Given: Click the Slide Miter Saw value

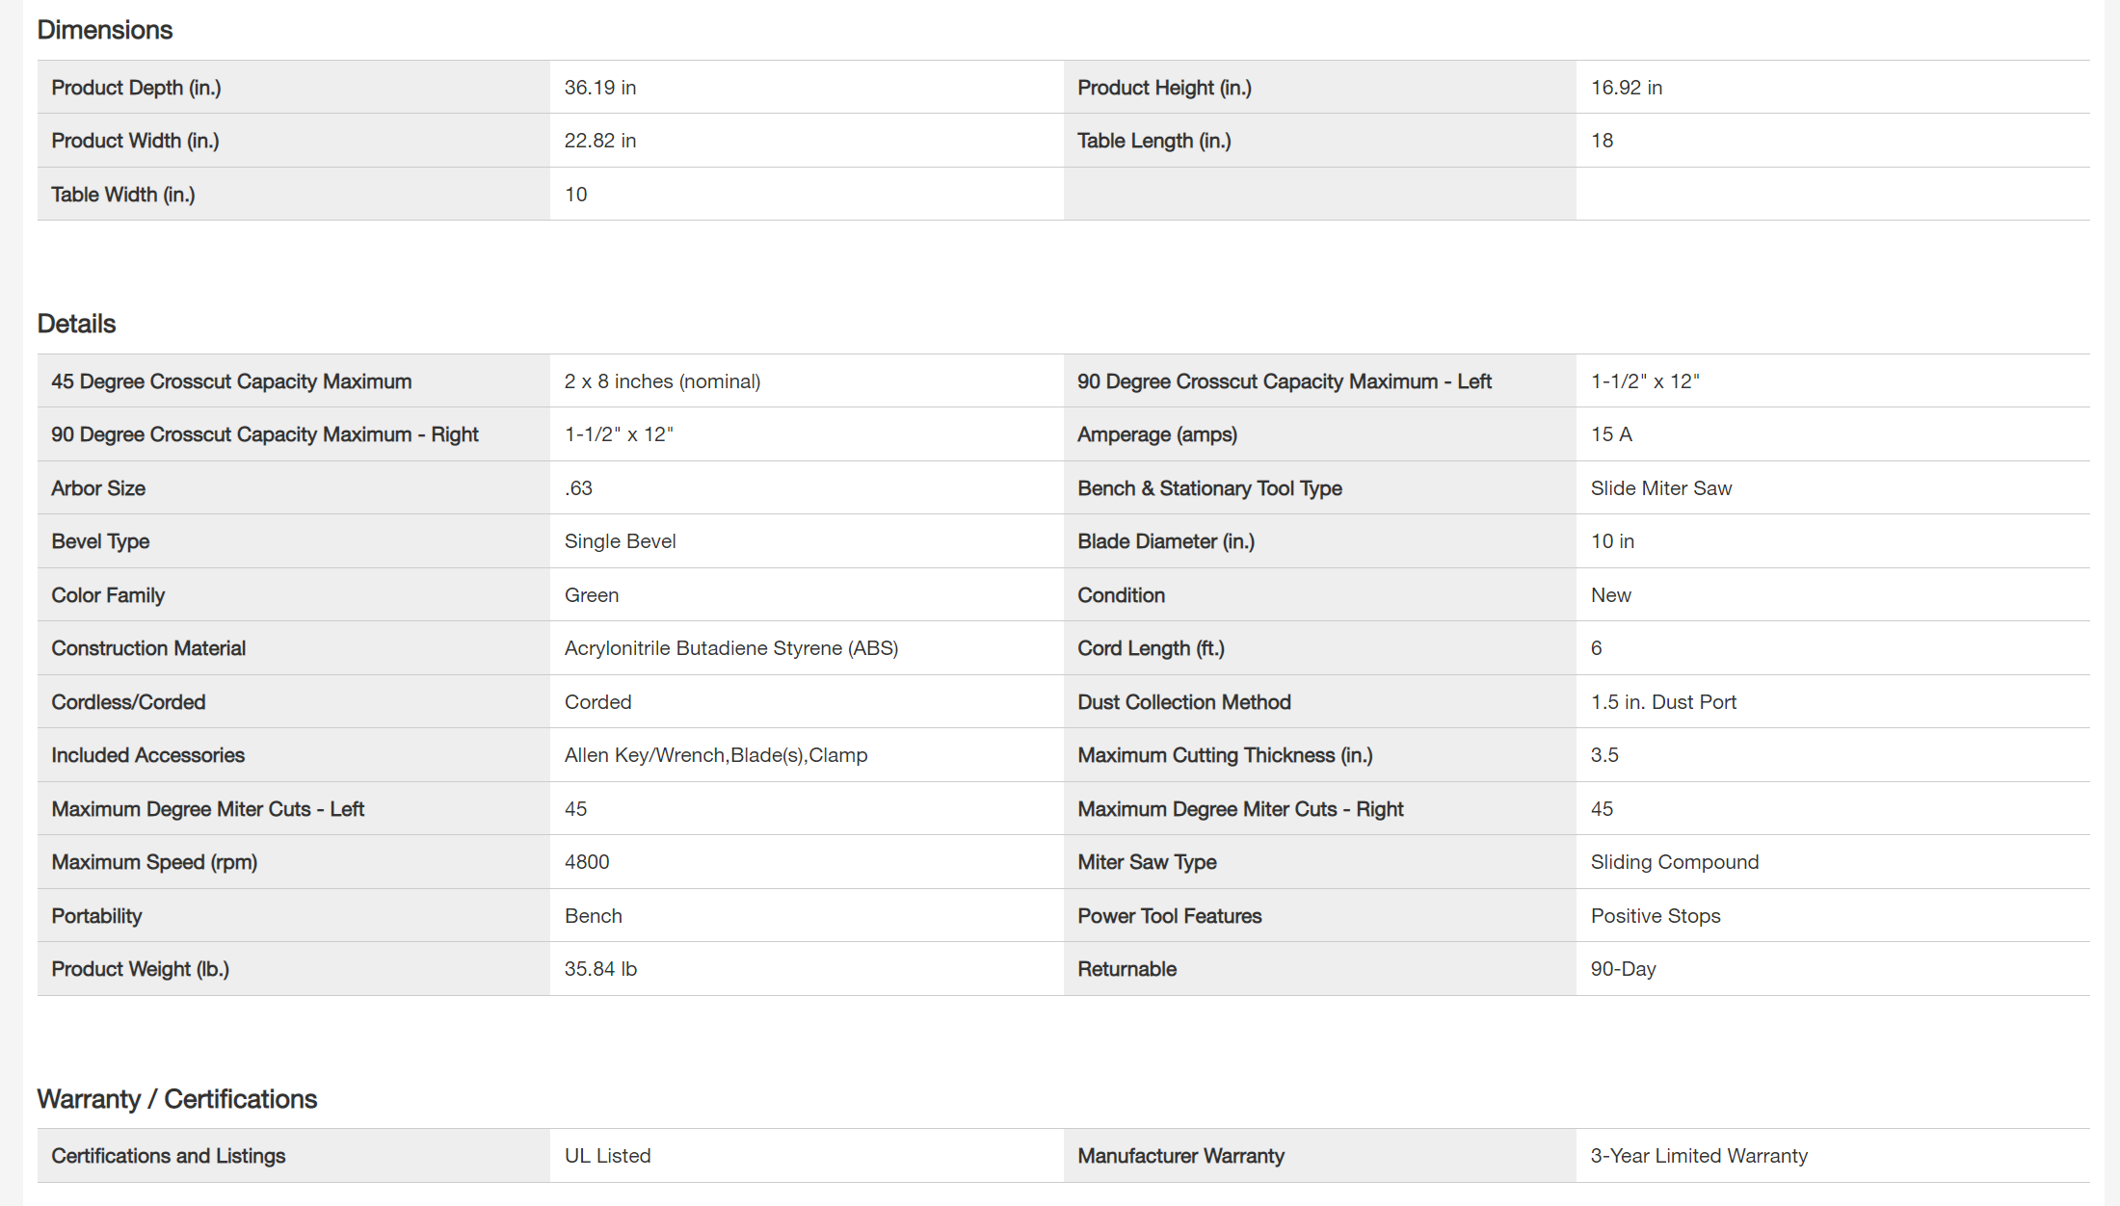Looking at the screenshot, I should 1660,488.
